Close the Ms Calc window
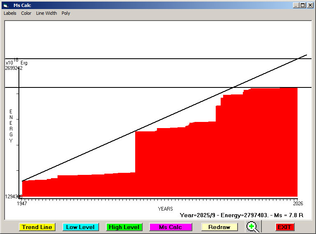Viewport: 316px width, 234px height. [x=310, y=5]
